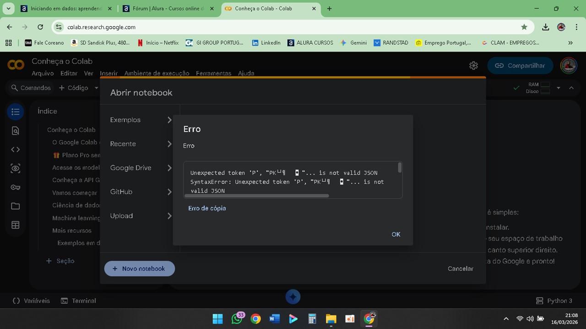Expand the GitHub section chevron
Image resolution: width=586 pixels, height=329 pixels.
[x=169, y=192]
